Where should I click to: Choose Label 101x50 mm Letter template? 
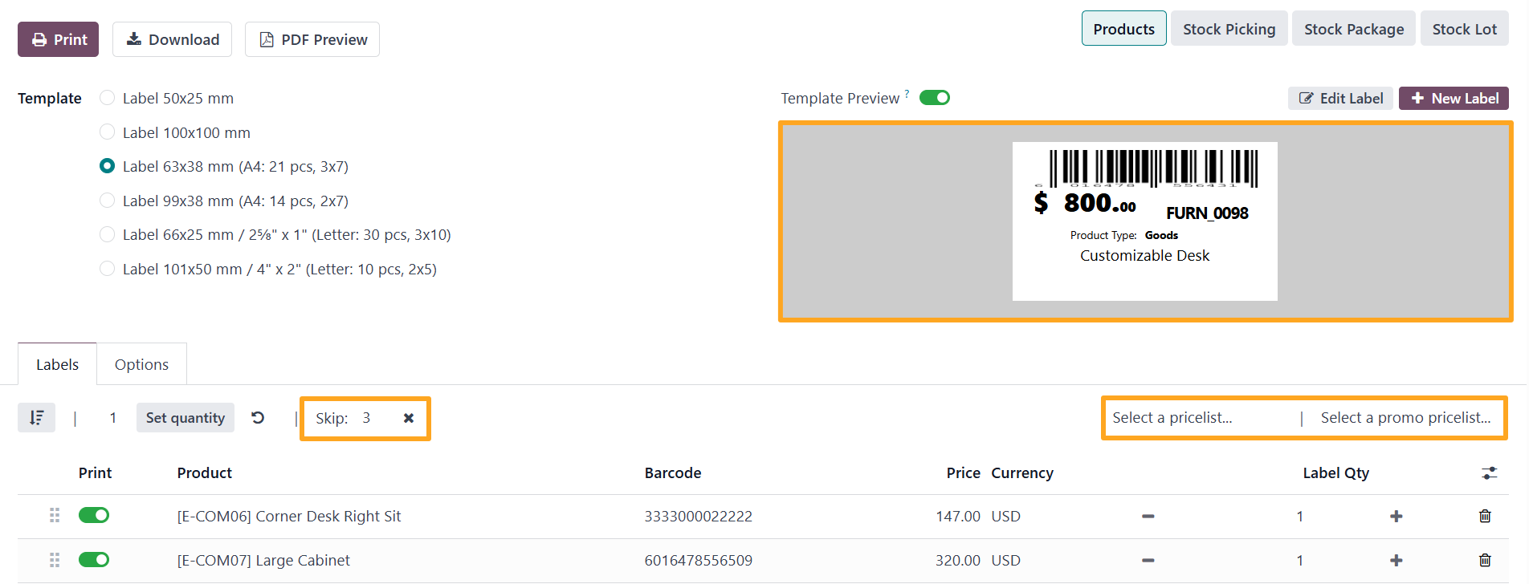pos(107,269)
